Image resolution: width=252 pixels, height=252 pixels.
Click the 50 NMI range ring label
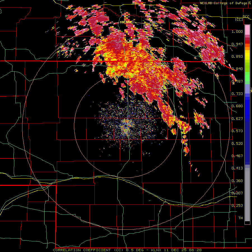[x=126, y=74]
